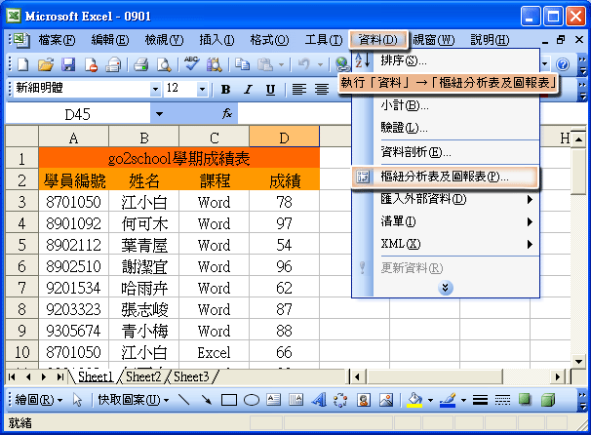This screenshot has height=435, width=591.
Task: Open the 格式 Format menu
Action: coord(269,40)
